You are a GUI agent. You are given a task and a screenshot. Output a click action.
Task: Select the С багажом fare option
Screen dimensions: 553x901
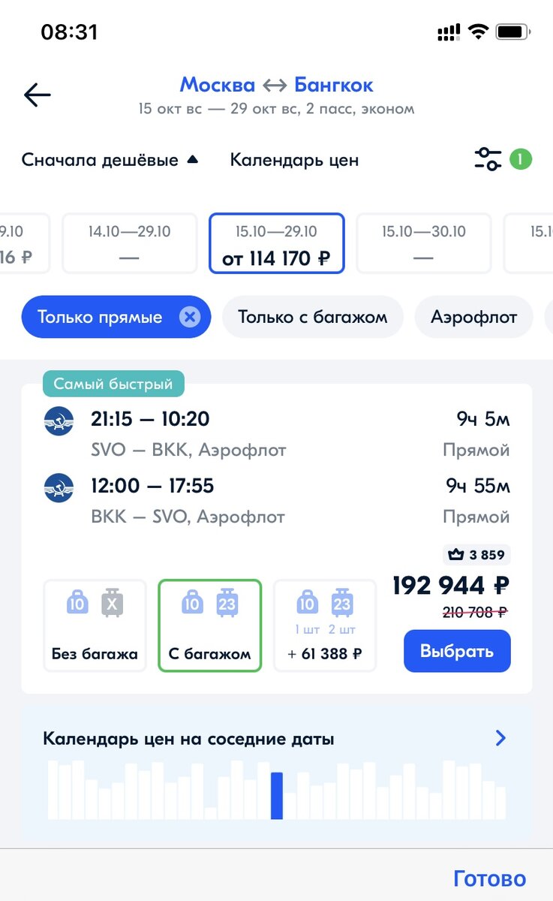210,625
